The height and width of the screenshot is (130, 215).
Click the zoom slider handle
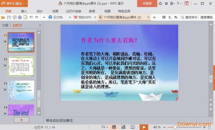[175, 127]
